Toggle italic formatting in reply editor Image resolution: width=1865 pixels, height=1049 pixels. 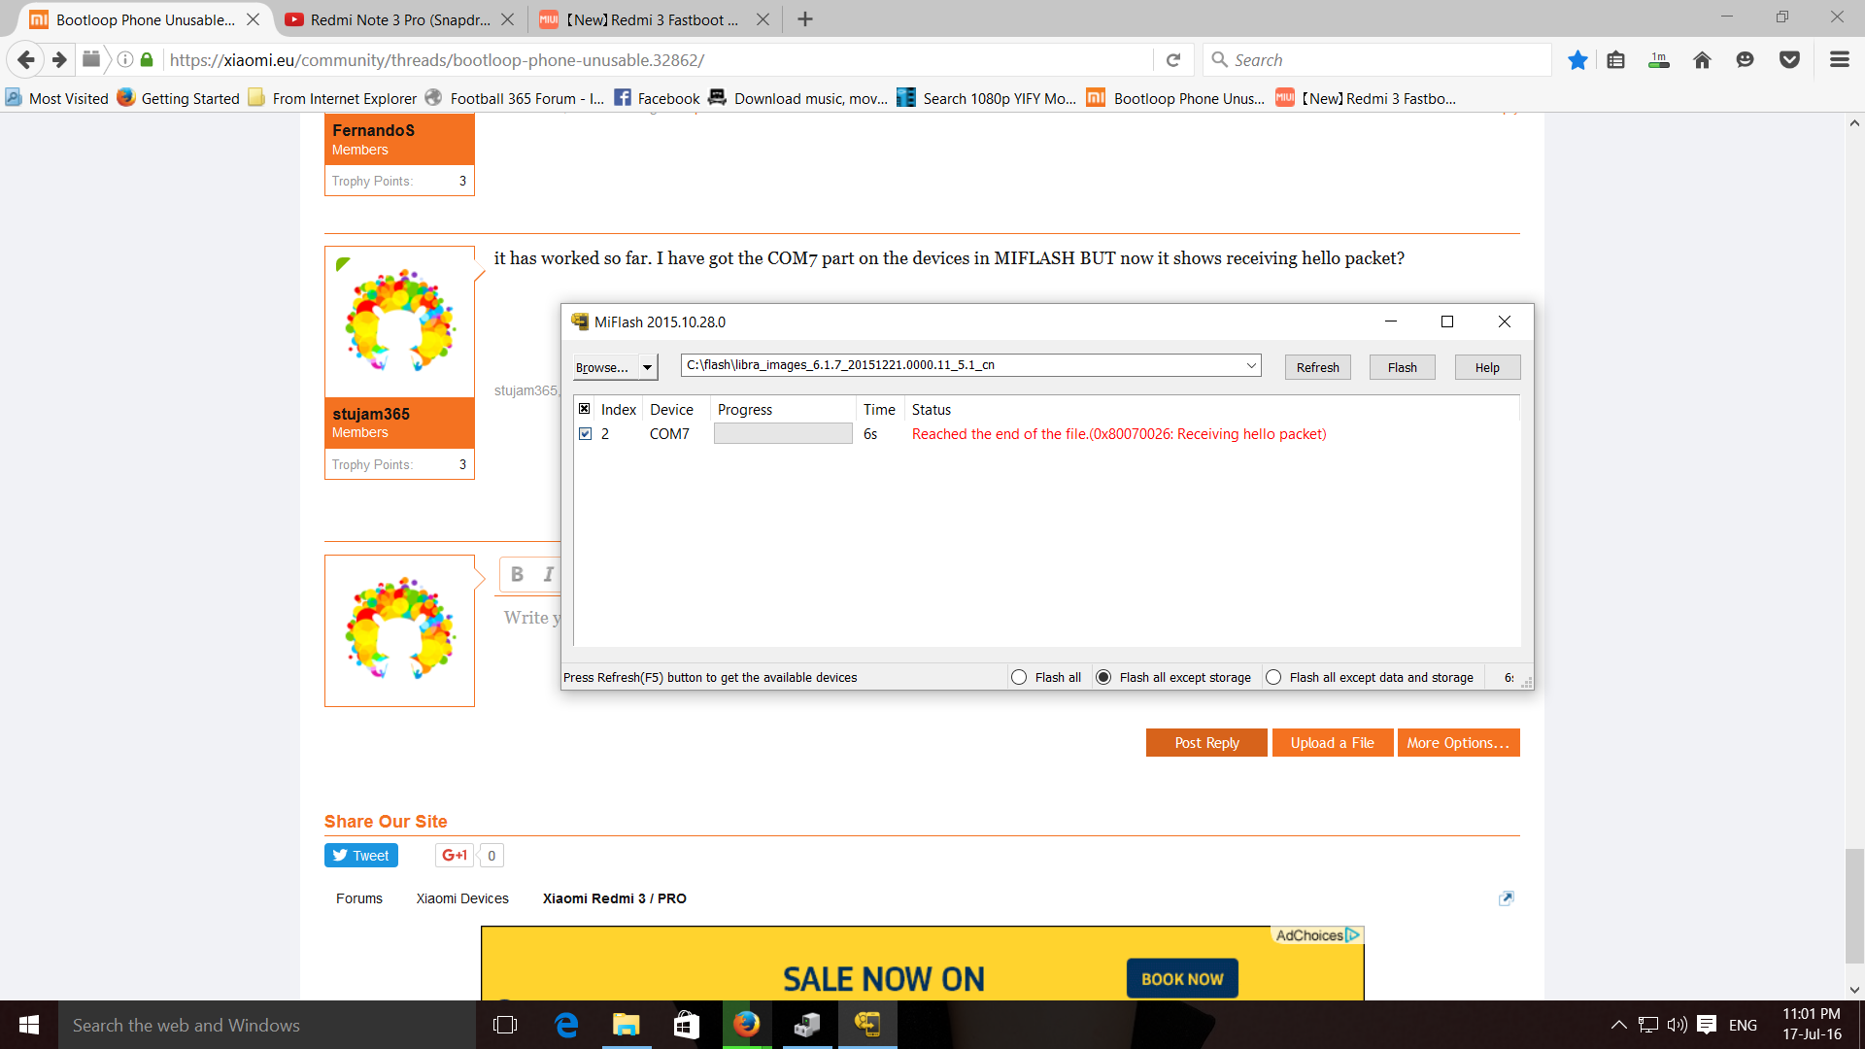(549, 574)
